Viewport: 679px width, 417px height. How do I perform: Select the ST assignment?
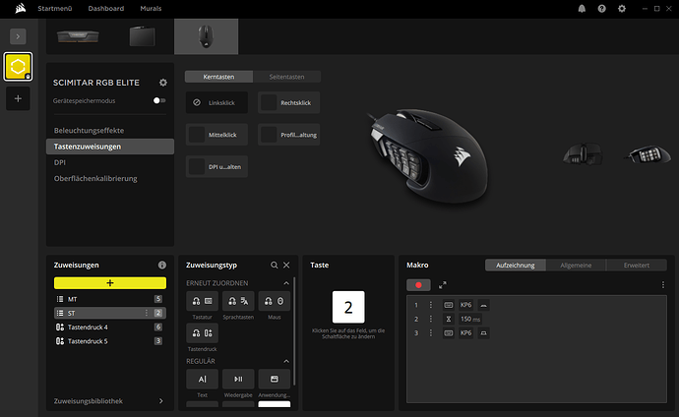[x=110, y=313]
